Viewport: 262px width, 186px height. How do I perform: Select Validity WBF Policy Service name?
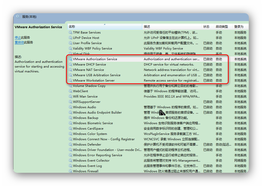tap(93, 49)
